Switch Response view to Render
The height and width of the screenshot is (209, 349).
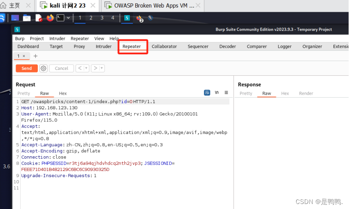click(x=306, y=93)
